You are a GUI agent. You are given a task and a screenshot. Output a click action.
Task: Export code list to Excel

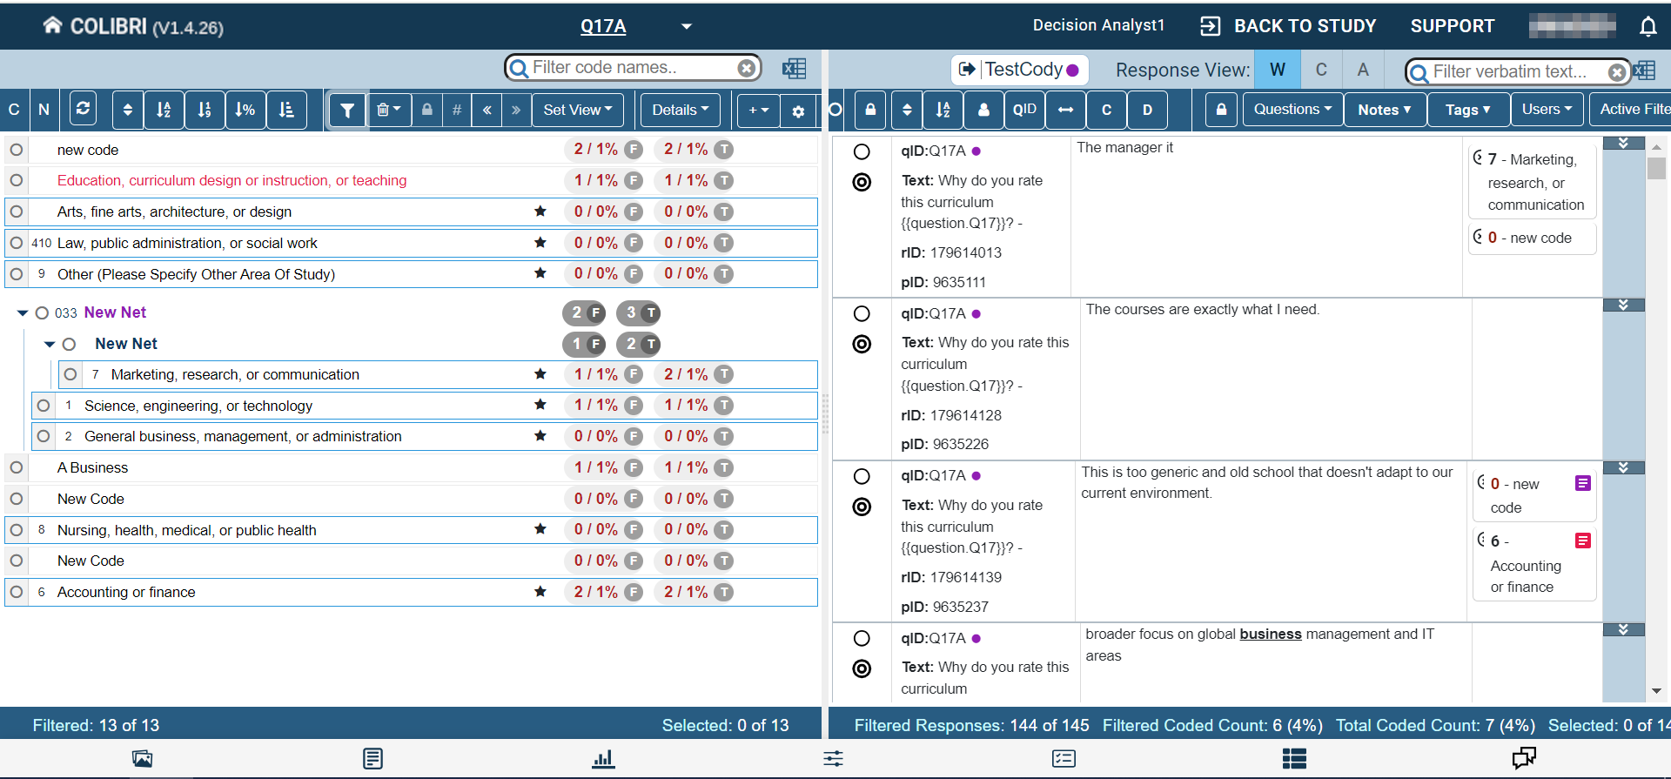794,69
